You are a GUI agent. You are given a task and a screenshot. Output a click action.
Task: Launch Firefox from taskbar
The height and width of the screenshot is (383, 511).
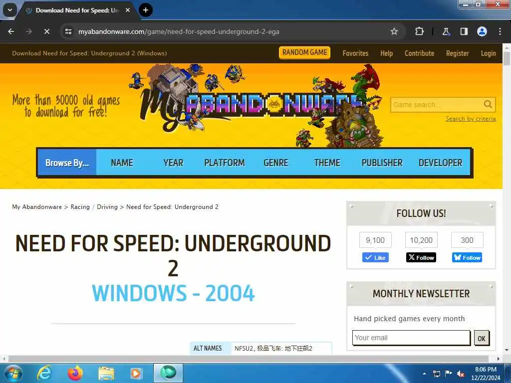tap(75, 373)
